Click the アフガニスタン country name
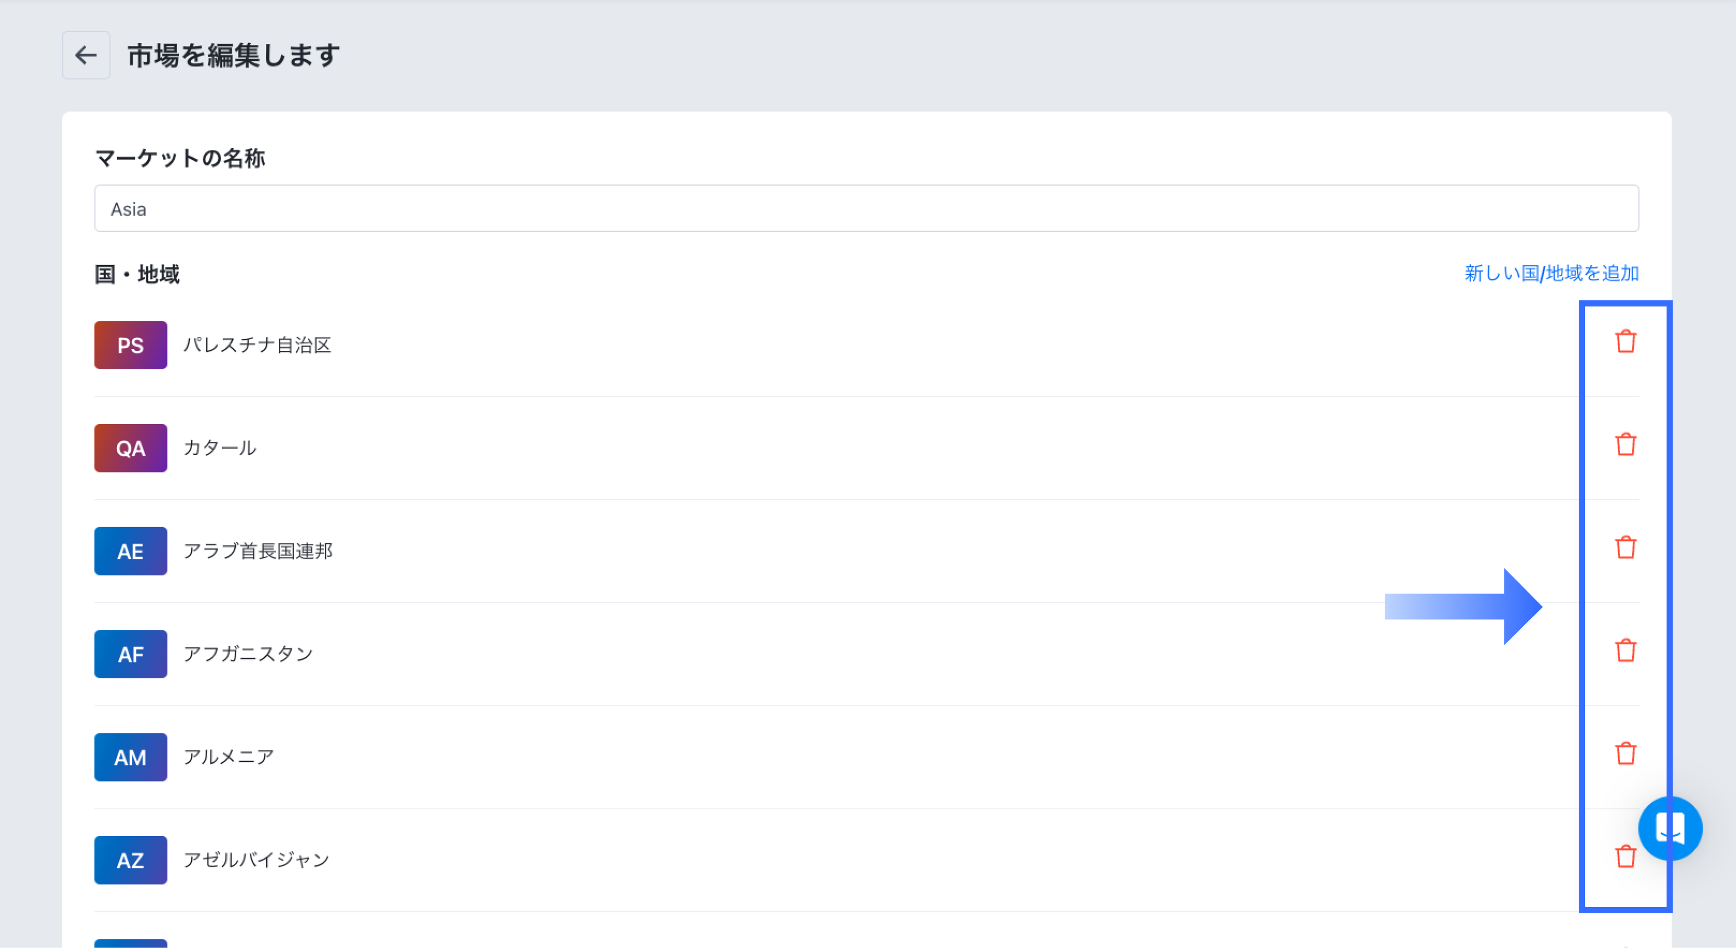 [248, 654]
